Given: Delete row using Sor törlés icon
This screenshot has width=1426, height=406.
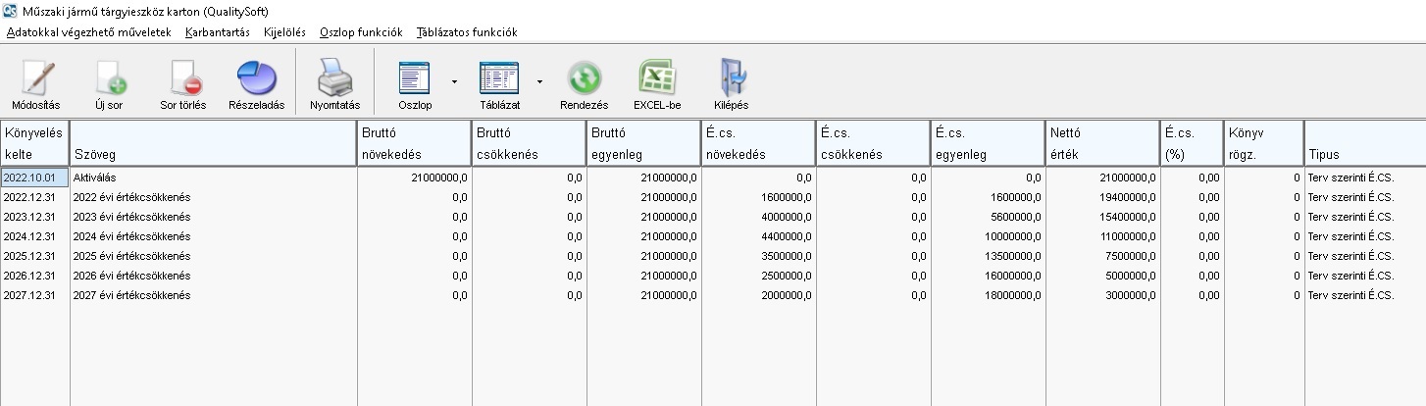Looking at the screenshot, I should pos(182,79).
